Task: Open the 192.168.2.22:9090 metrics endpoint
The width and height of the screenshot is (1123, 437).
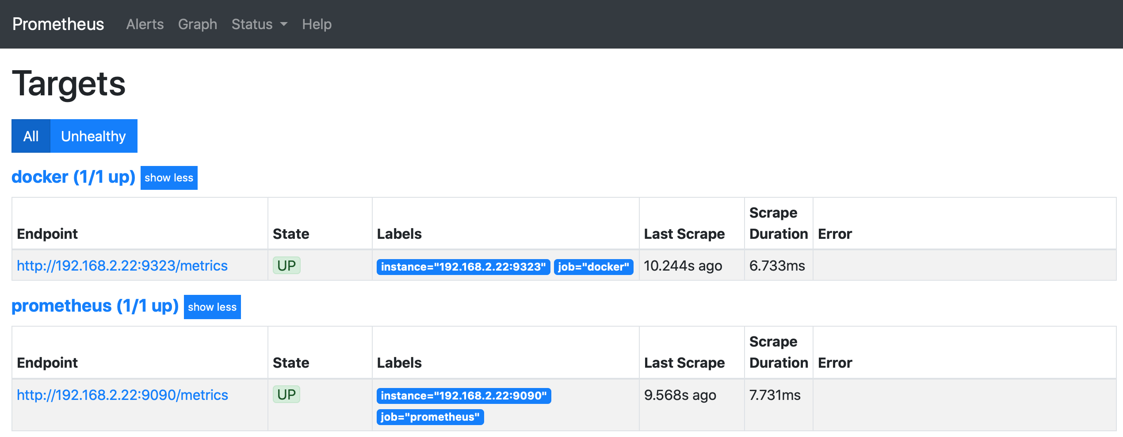Action: click(122, 395)
